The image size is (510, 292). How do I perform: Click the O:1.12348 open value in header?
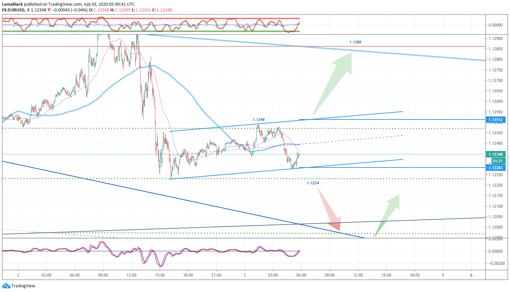point(99,10)
